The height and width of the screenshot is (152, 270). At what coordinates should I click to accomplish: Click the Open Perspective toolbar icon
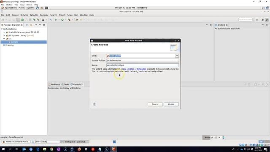[x=257, y=20]
